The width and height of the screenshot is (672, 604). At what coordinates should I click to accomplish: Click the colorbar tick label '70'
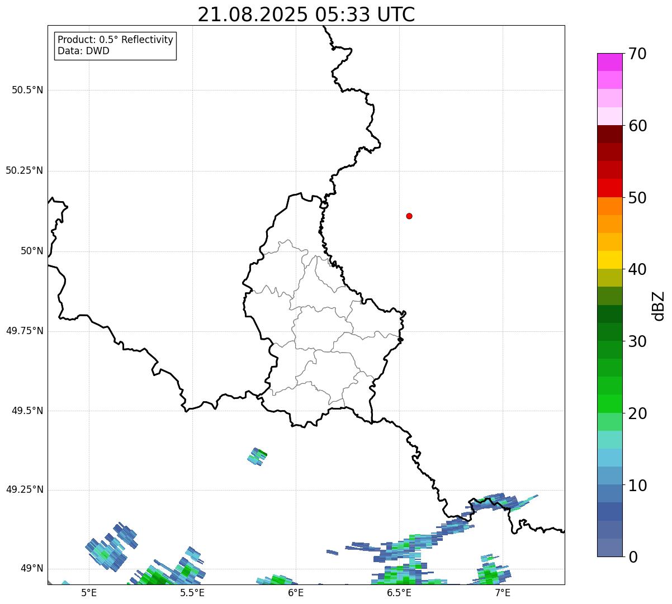[x=637, y=54]
